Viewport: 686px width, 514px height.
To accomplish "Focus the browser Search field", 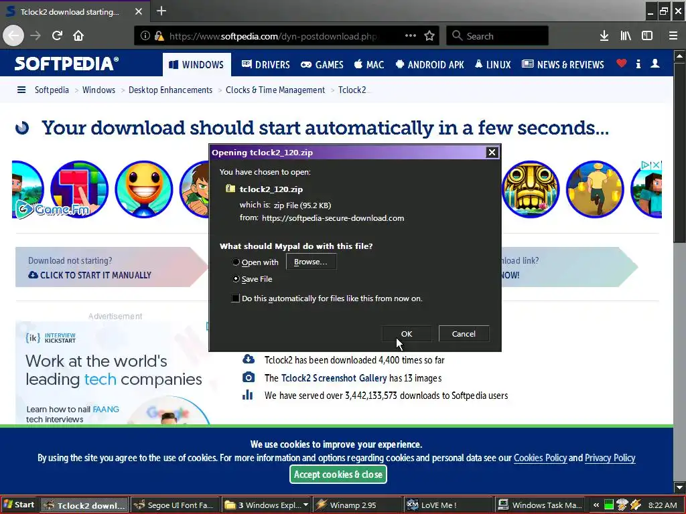I will 497,36.
